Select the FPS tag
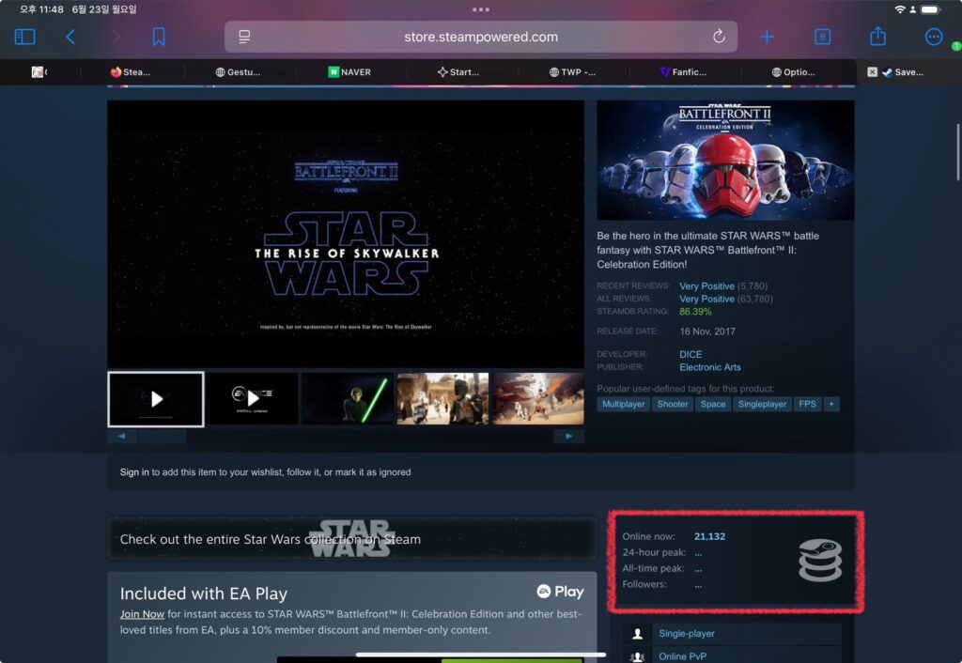962x663 pixels. tap(807, 404)
